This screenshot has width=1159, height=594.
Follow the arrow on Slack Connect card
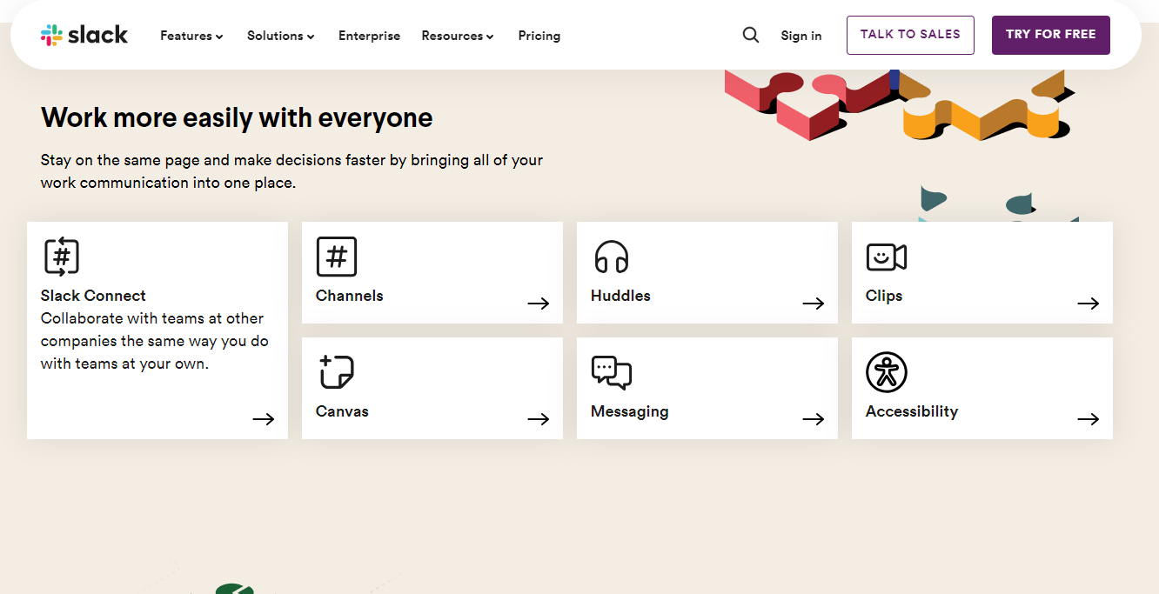(264, 419)
